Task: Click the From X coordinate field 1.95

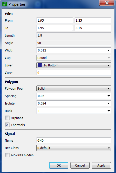Action: (55, 20)
